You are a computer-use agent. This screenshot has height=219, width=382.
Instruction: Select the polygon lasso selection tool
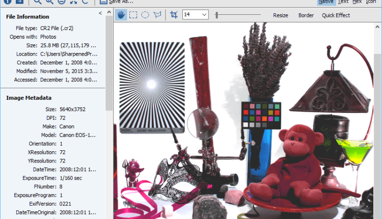click(x=157, y=15)
